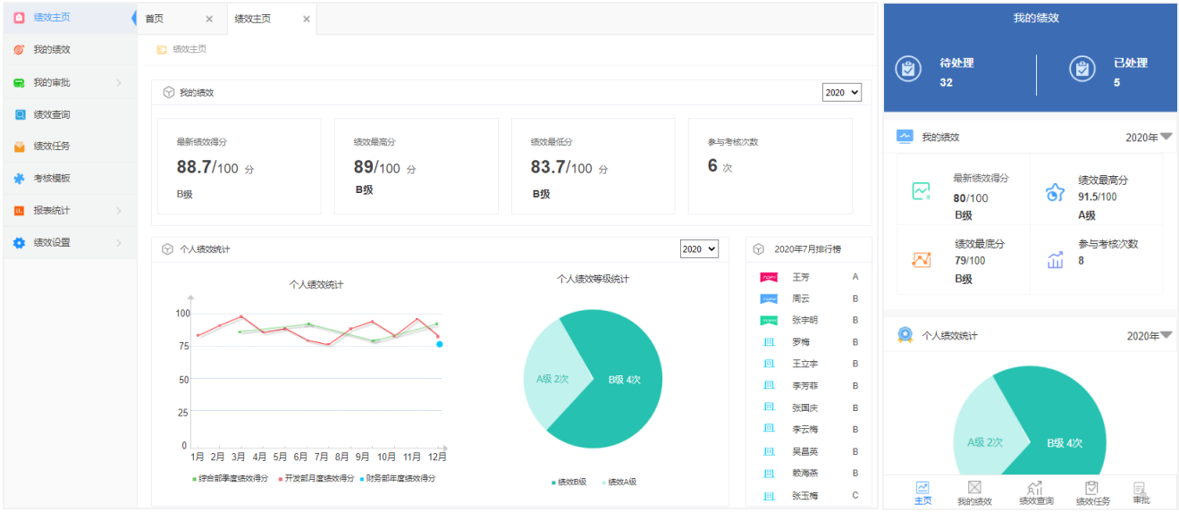Click the 绩效主页 breadcrumb text
The width and height of the screenshot is (1179, 512).
[x=189, y=50]
